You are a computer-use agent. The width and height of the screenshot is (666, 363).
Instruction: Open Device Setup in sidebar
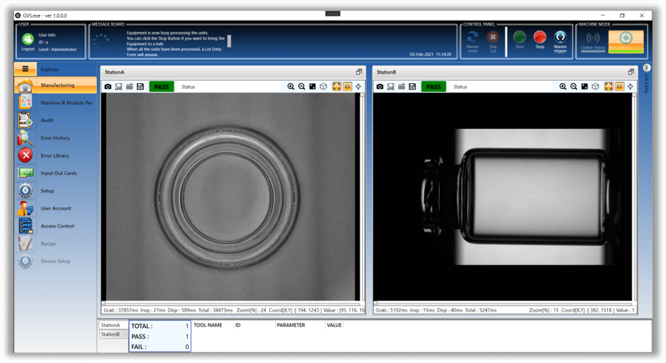pyautogui.click(x=55, y=261)
